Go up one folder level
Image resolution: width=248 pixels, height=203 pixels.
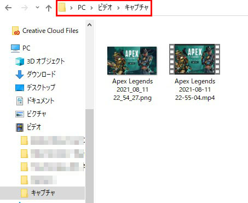pyautogui.click(x=49, y=8)
